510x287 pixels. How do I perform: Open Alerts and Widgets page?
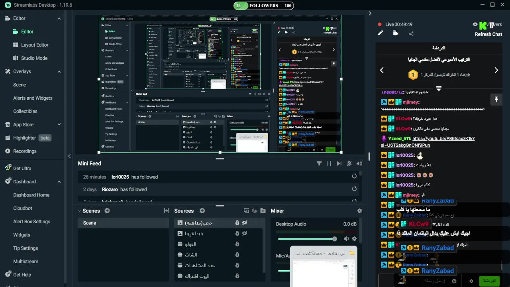click(x=33, y=98)
